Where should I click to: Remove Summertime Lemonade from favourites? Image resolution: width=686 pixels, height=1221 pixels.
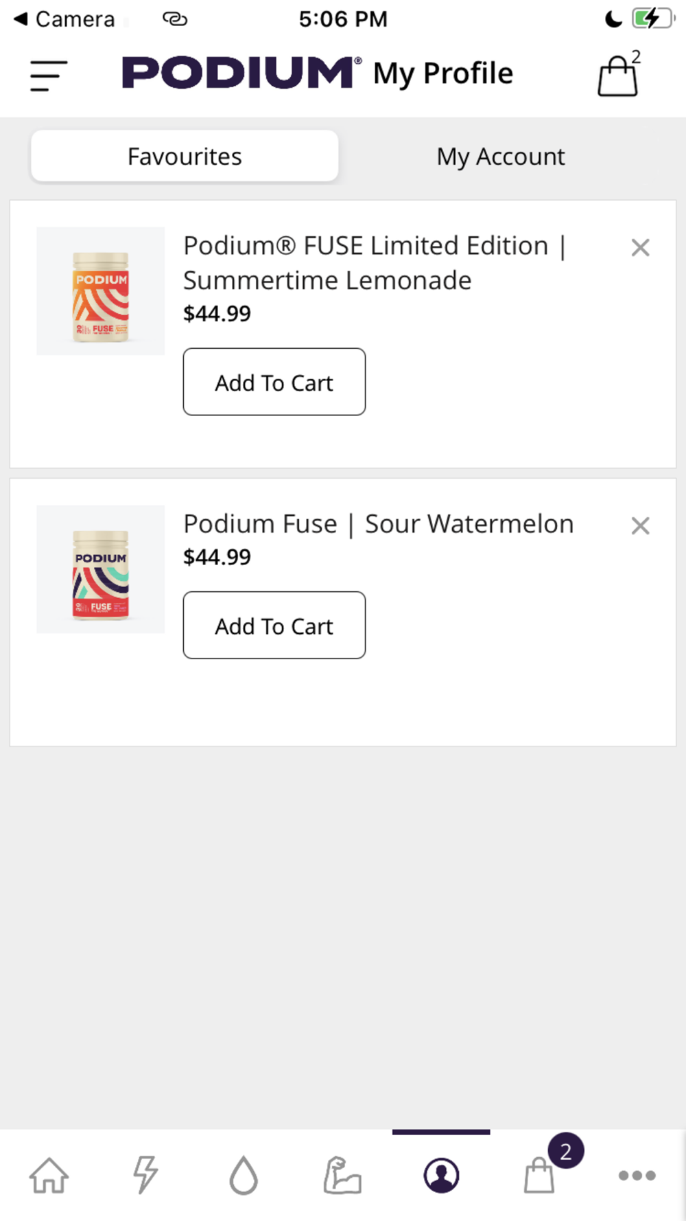[x=640, y=248]
